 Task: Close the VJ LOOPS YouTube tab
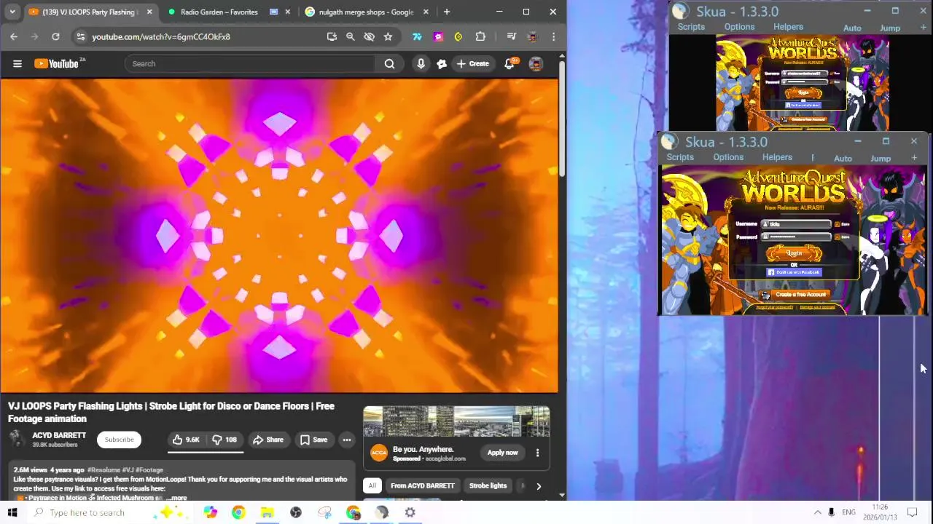(x=149, y=12)
